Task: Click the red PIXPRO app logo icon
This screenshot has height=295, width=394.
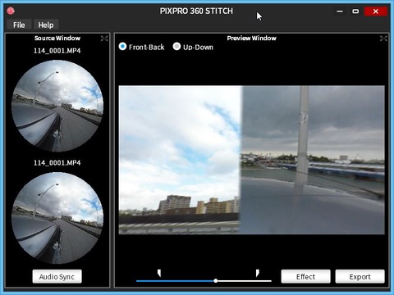Action: (x=11, y=11)
